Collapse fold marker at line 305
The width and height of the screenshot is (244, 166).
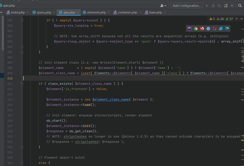click(x=22, y=52)
